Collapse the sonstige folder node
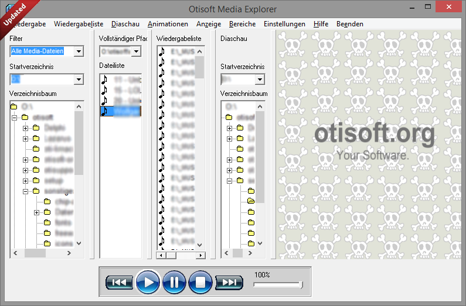466x306 pixels. [x=25, y=191]
